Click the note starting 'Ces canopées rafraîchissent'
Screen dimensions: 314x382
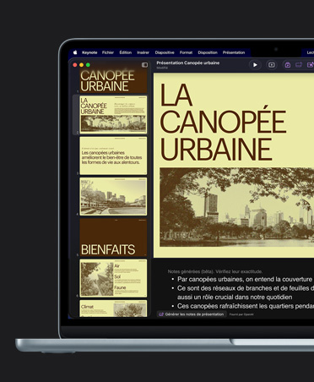pyautogui.click(x=246, y=306)
